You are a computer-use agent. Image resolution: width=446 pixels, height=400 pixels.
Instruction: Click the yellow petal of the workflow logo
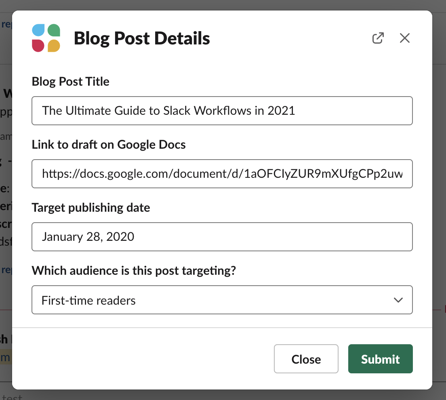pos(53,45)
